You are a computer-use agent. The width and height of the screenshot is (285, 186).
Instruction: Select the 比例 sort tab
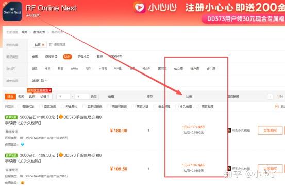coord(32,97)
